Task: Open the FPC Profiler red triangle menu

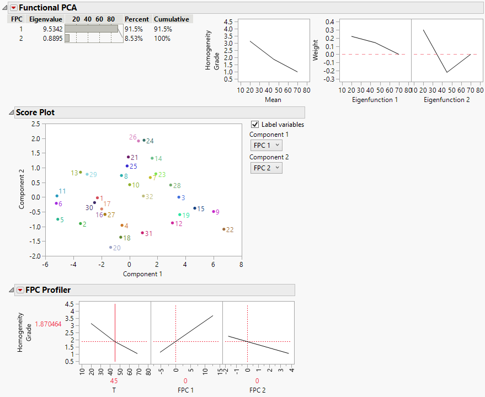Action: pos(20,290)
